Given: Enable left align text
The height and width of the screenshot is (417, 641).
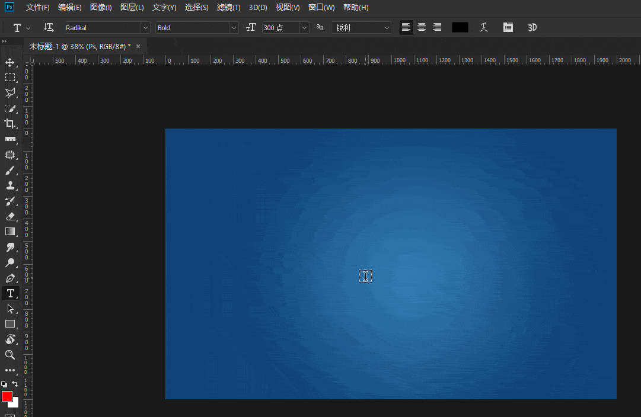Looking at the screenshot, I should coord(406,27).
